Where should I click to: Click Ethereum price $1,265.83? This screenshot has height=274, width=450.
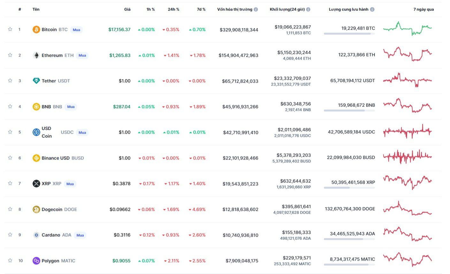point(120,55)
